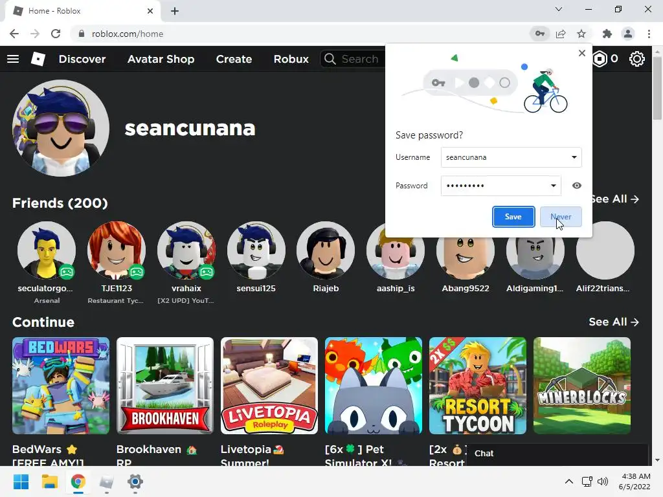This screenshot has height=497, width=663.
Task: Open the Livetopia Roleplay game thumbnail
Action: 269,386
